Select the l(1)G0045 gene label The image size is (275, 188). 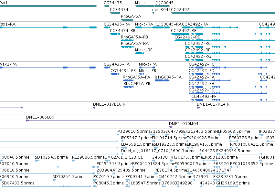164,3
